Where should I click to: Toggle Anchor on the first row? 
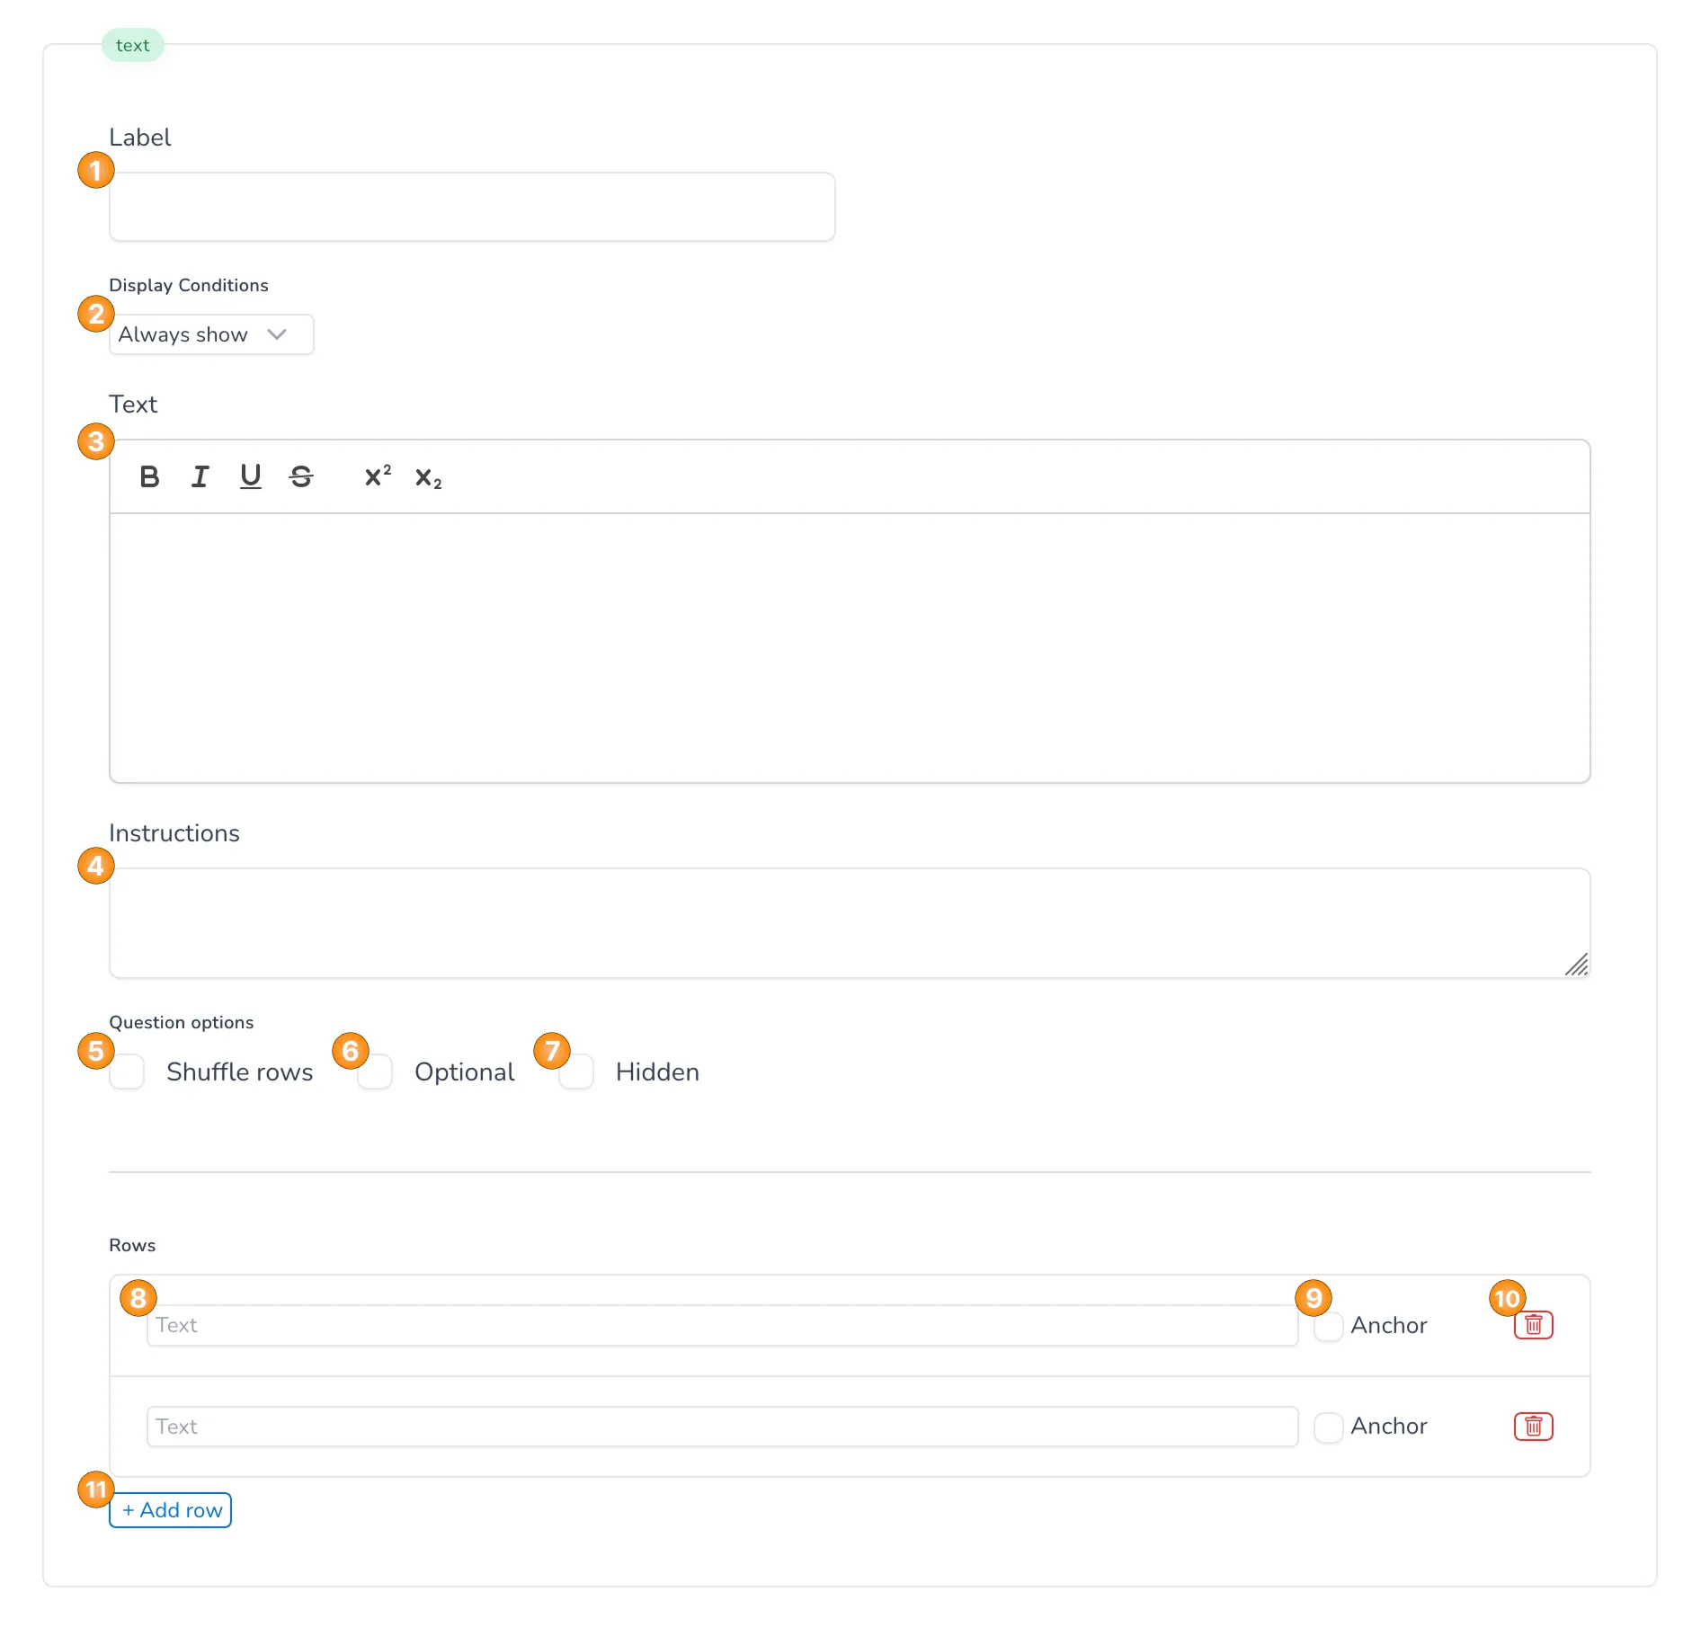tap(1328, 1325)
